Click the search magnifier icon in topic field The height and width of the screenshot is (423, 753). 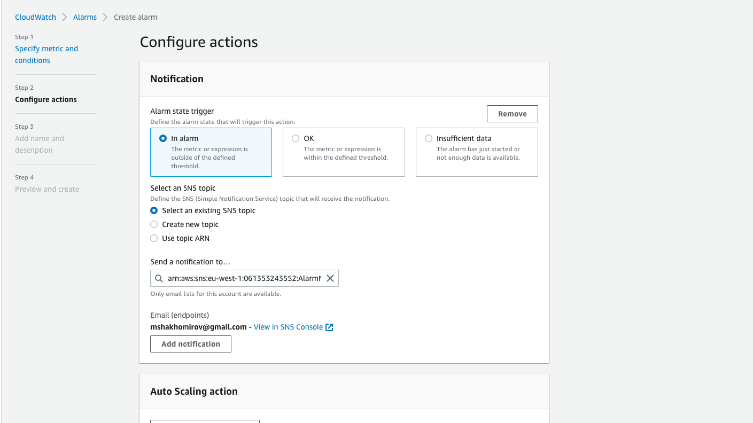point(159,278)
